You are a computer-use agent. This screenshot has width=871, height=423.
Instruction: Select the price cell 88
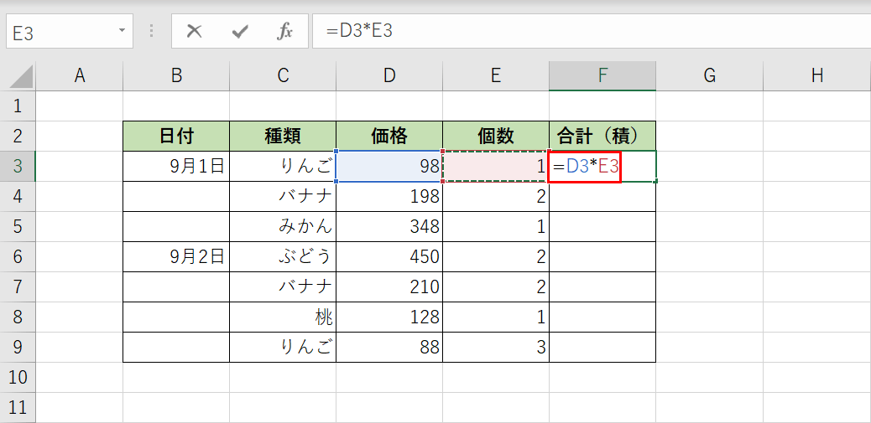tap(389, 347)
